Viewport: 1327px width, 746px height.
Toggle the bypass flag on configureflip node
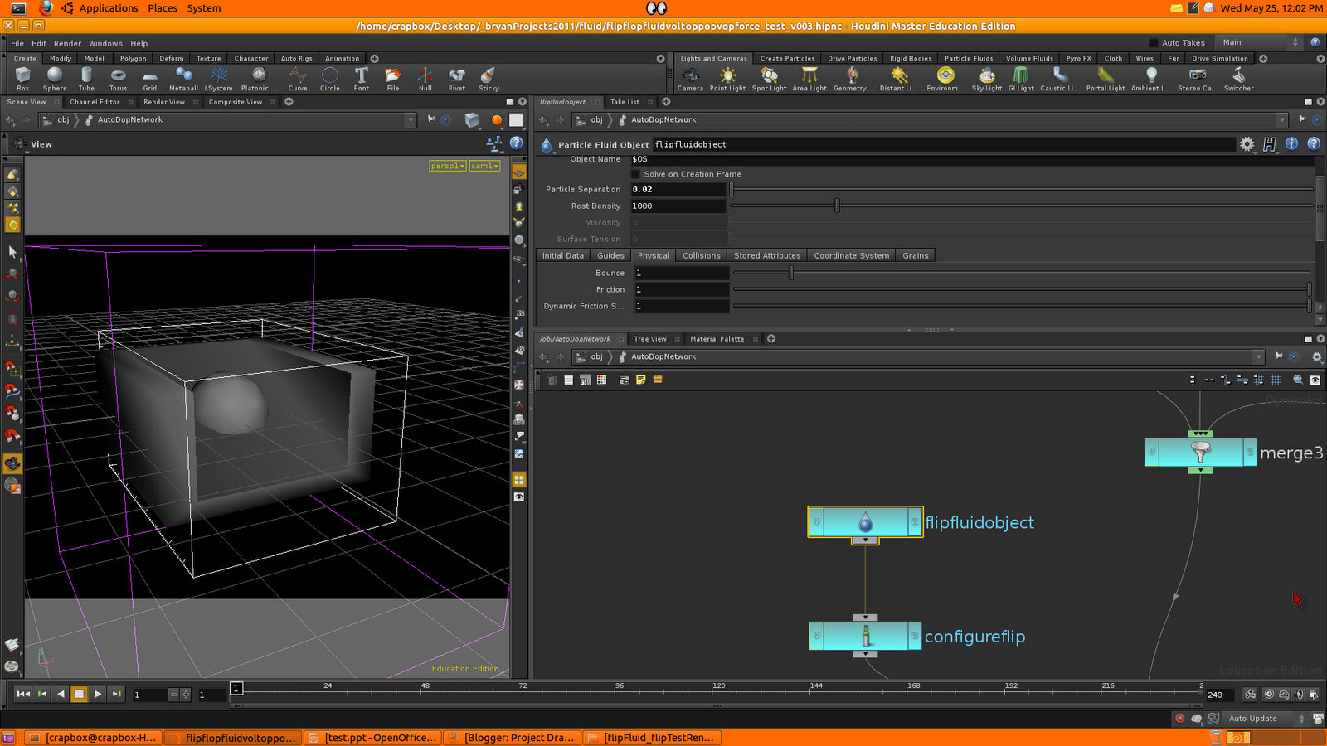click(817, 636)
